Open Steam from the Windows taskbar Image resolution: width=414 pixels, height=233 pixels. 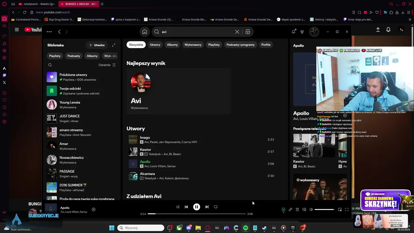264,228
